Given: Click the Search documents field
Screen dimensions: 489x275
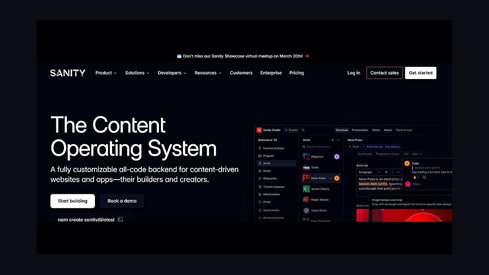Looking at the screenshot, I should (x=321, y=147).
